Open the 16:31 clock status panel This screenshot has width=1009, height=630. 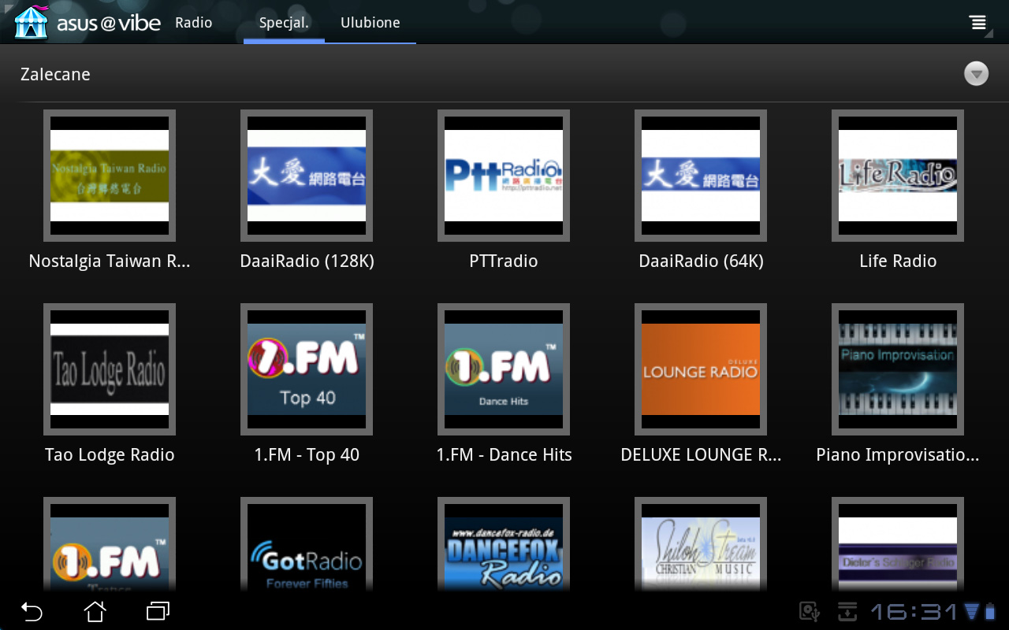coord(914,611)
